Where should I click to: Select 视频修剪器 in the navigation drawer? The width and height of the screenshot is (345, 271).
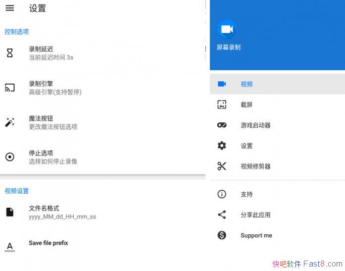click(x=277, y=166)
